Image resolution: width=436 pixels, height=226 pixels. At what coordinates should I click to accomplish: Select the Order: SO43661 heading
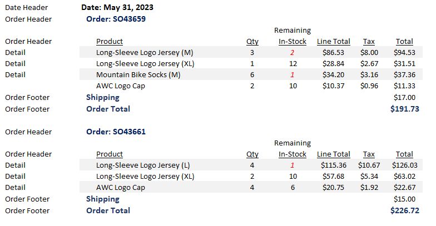click(x=116, y=132)
